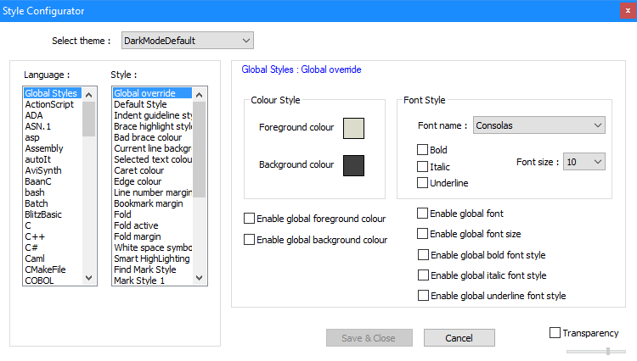Screen dimensions: 637x361
Task: Click Style list scroll up arrow
Action: tap(199, 95)
